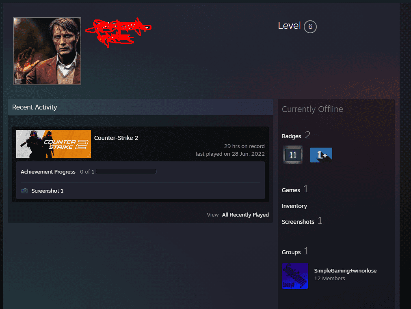Screen dimensions: 411x309
Task: Expand the Groups section header
Action: 290,252
